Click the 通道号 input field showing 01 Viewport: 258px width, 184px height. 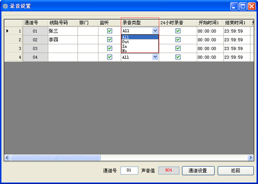[x=129, y=171]
